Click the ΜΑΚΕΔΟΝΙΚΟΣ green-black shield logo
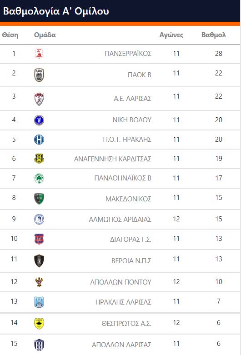This screenshot has height=355, width=241. (x=39, y=199)
